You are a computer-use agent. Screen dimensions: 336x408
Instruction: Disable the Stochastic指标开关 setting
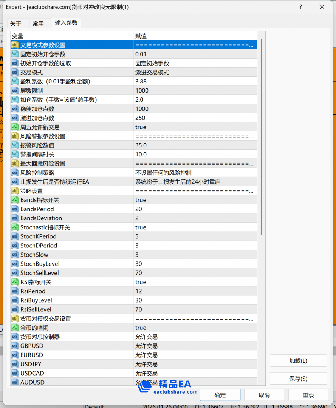pos(189,227)
